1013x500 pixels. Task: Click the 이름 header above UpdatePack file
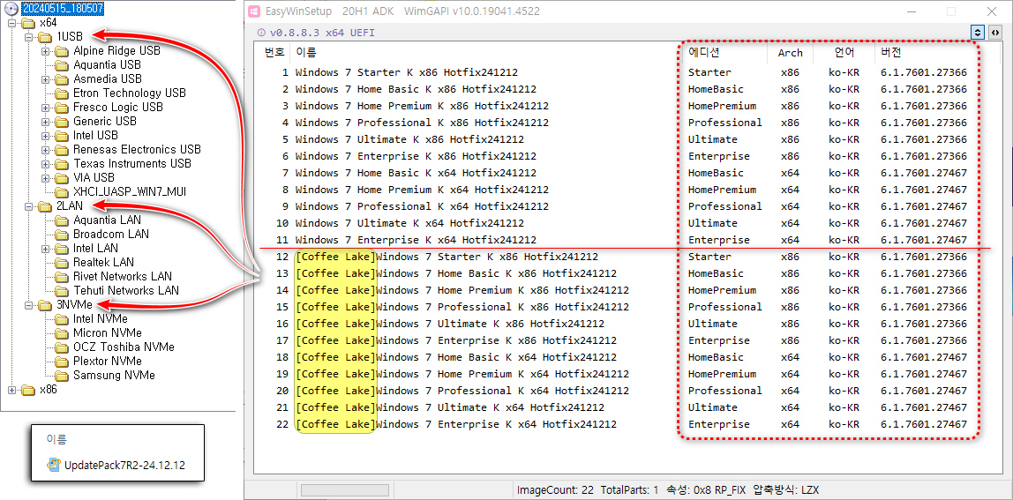tap(56, 439)
